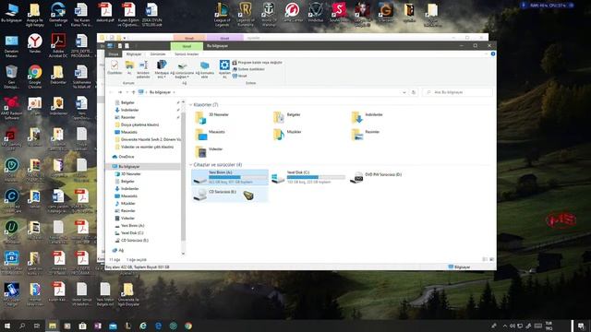
Task: Open the Yeni Birim (A:) drive
Action: [230, 177]
